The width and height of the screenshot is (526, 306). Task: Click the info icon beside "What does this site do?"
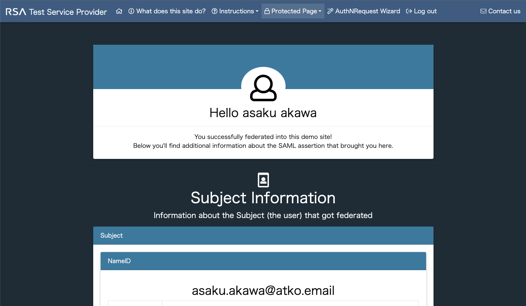pos(131,11)
